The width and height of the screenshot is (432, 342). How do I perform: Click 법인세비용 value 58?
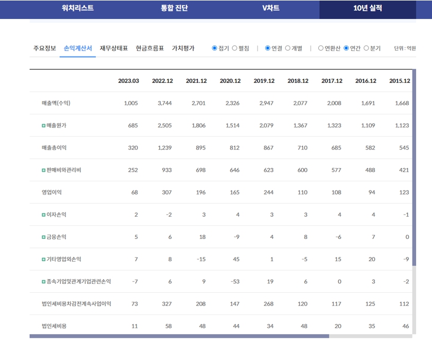coord(168,326)
